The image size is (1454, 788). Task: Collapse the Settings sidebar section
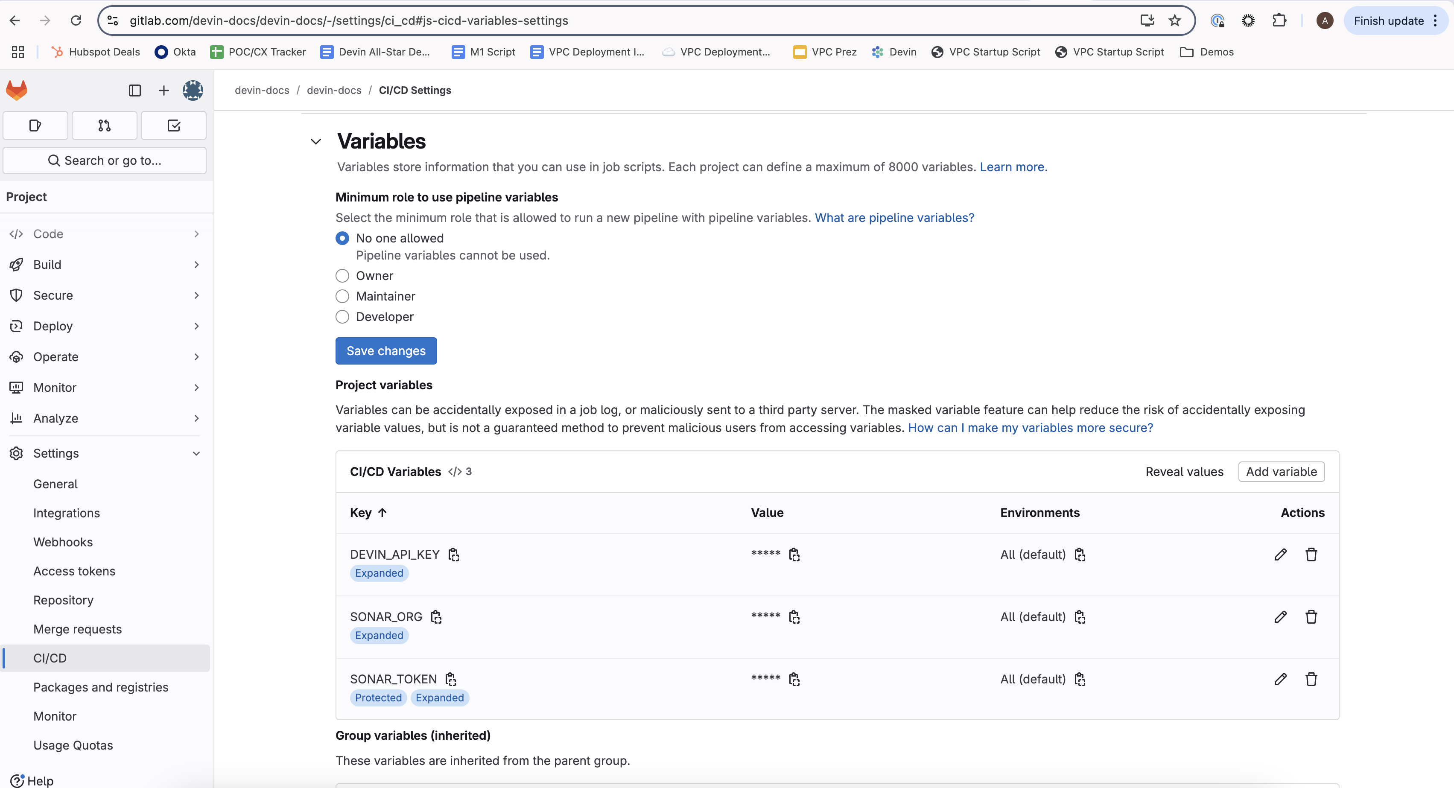[x=196, y=453]
